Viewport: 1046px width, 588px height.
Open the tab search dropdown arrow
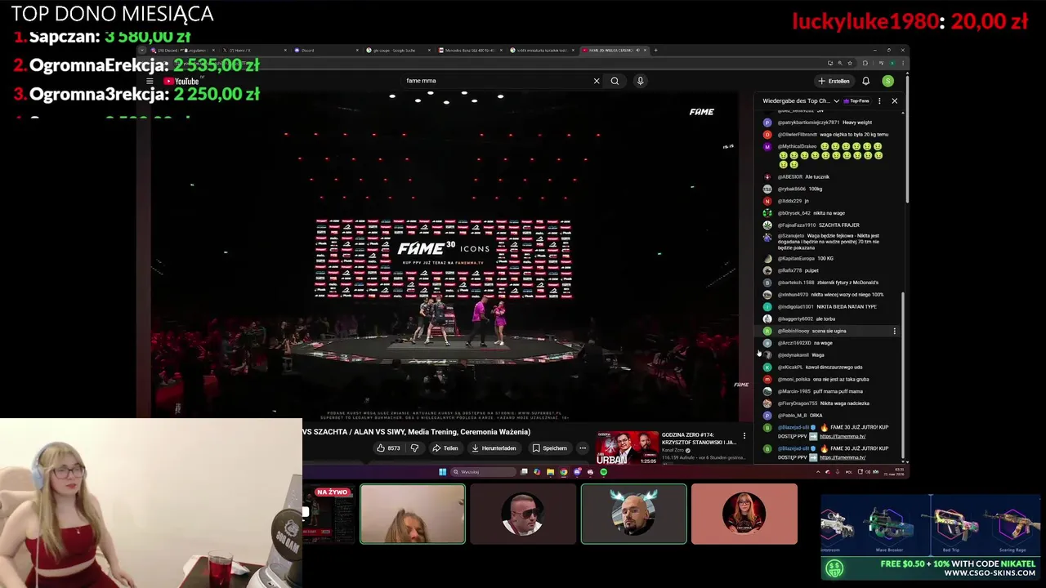(x=142, y=51)
